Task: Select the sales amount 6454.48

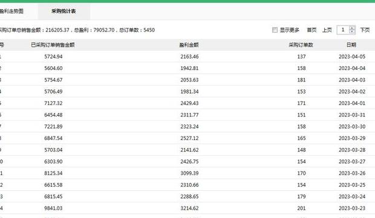Action: [53, 115]
